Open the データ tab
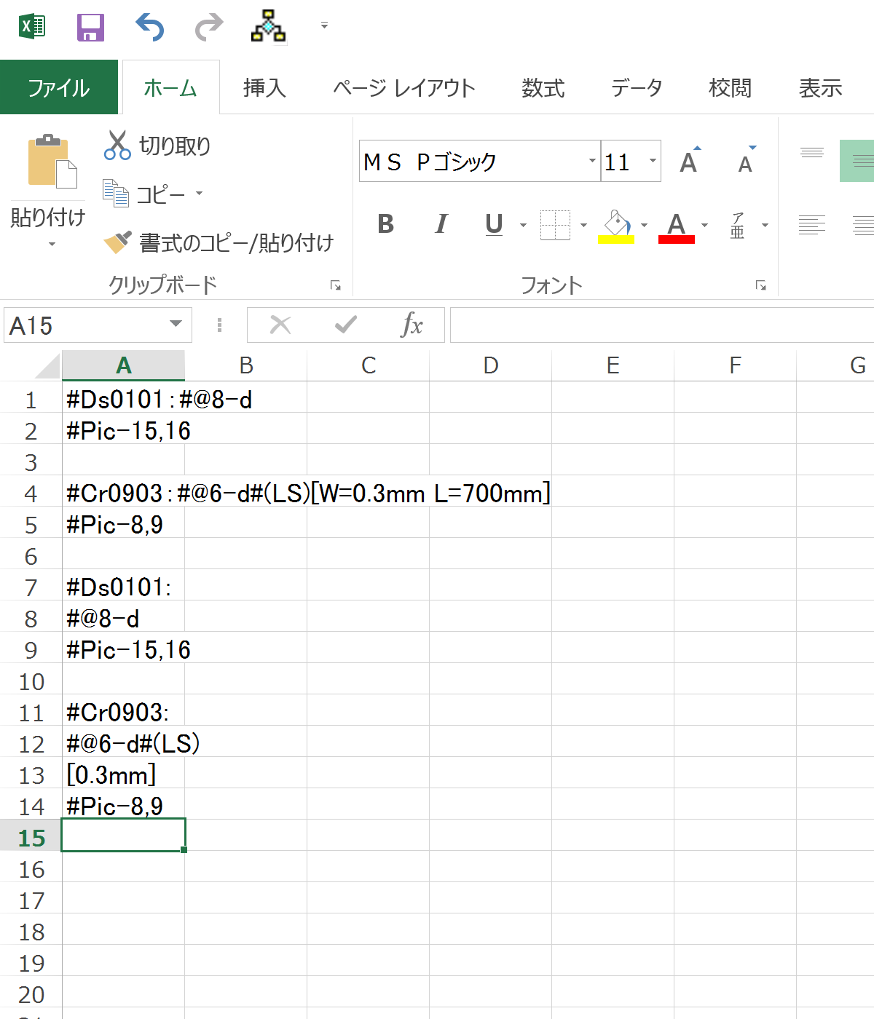The width and height of the screenshot is (874, 1019). (x=637, y=88)
